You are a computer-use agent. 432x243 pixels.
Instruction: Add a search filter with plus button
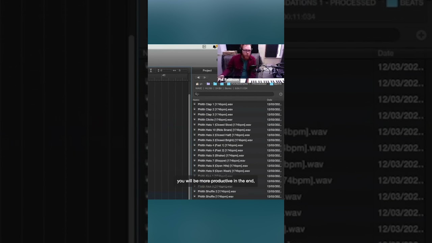pos(280,94)
